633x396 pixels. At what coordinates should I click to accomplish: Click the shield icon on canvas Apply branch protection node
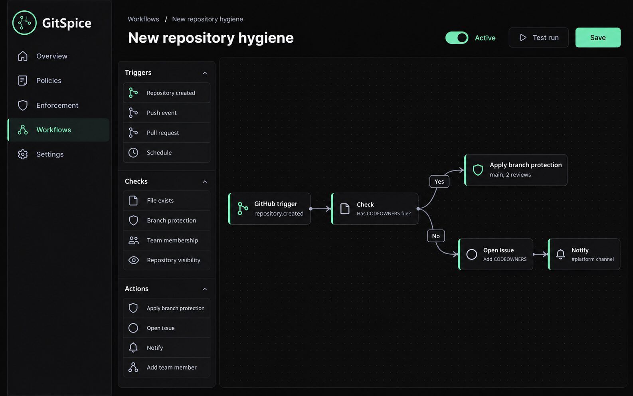[478, 170]
